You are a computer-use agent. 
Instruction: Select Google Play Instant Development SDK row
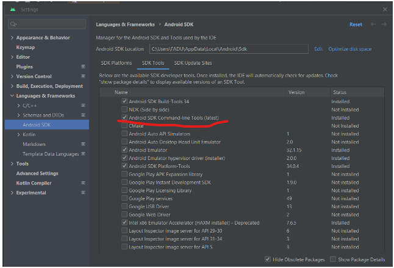click(170, 183)
